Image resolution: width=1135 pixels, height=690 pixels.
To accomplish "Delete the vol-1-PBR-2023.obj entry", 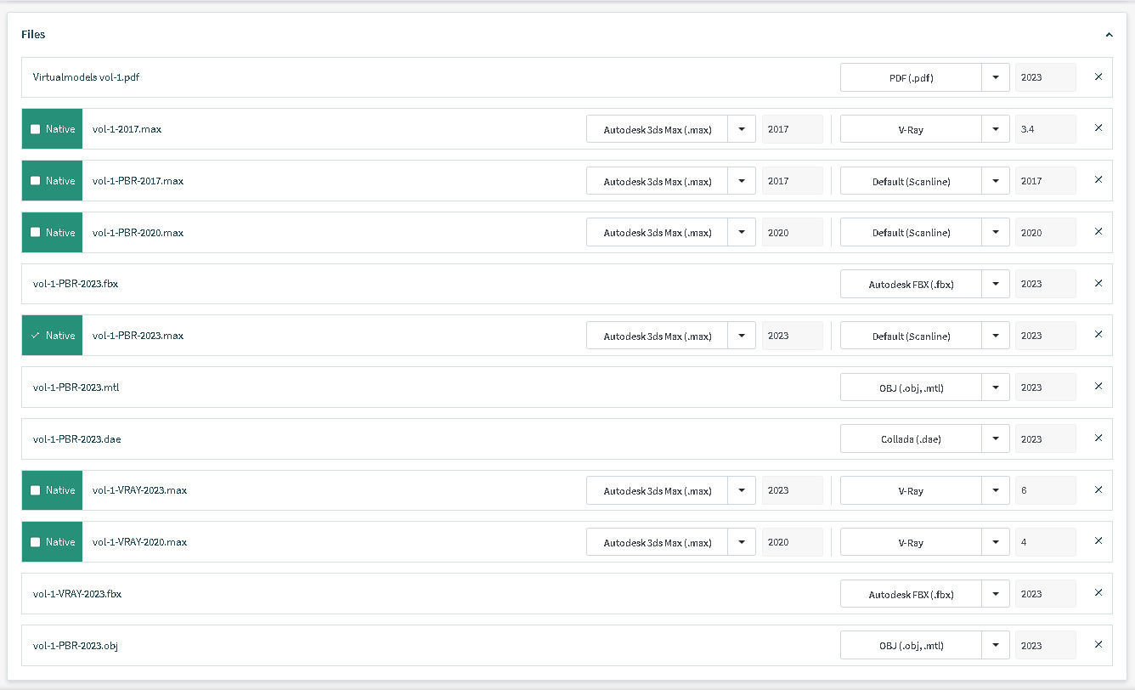I will tap(1098, 645).
